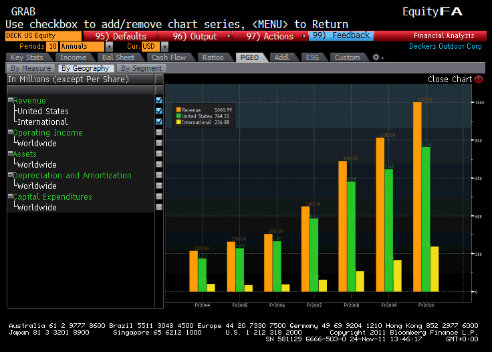Uncheck the Revenue chart series checkbox

point(158,101)
